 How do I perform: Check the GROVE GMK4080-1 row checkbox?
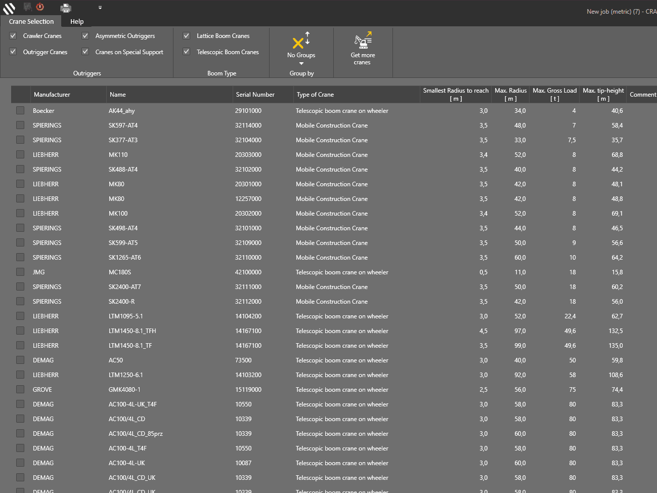pyautogui.click(x=20, y=389)
